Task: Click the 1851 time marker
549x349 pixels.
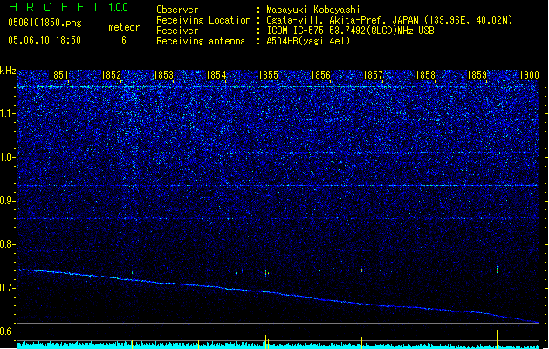Action: [x=58, y=76]
